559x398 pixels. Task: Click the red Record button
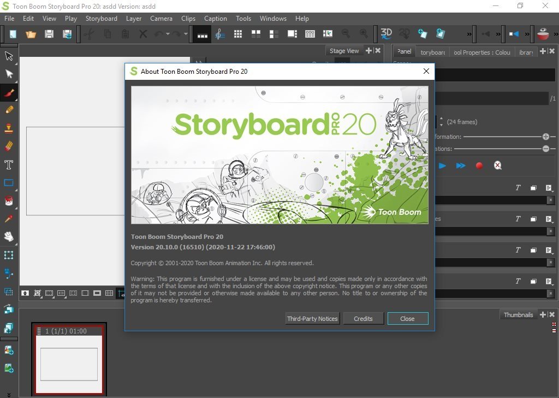pos(479,166)
